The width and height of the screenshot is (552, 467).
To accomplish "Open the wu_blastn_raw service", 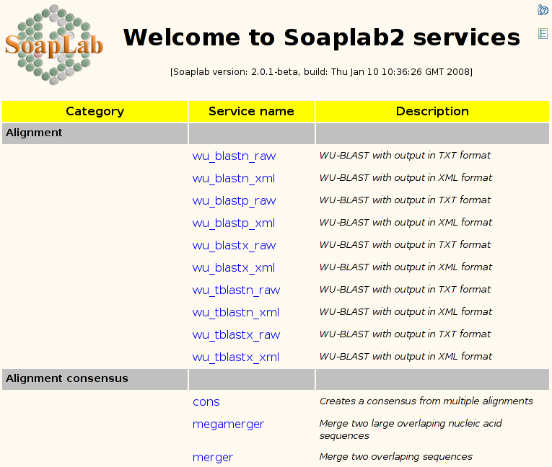I will pyautogui.click(x=234, y=156).
